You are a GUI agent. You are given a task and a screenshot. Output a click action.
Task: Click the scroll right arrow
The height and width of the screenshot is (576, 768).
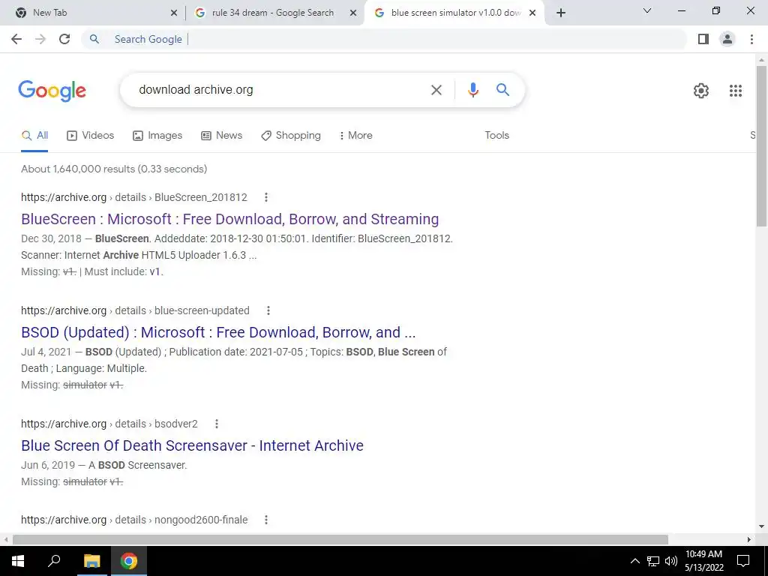pyautogui.click(x=749, y=539)
